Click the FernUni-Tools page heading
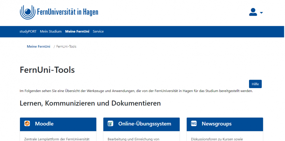285x141 pixels. coord(47,70)
